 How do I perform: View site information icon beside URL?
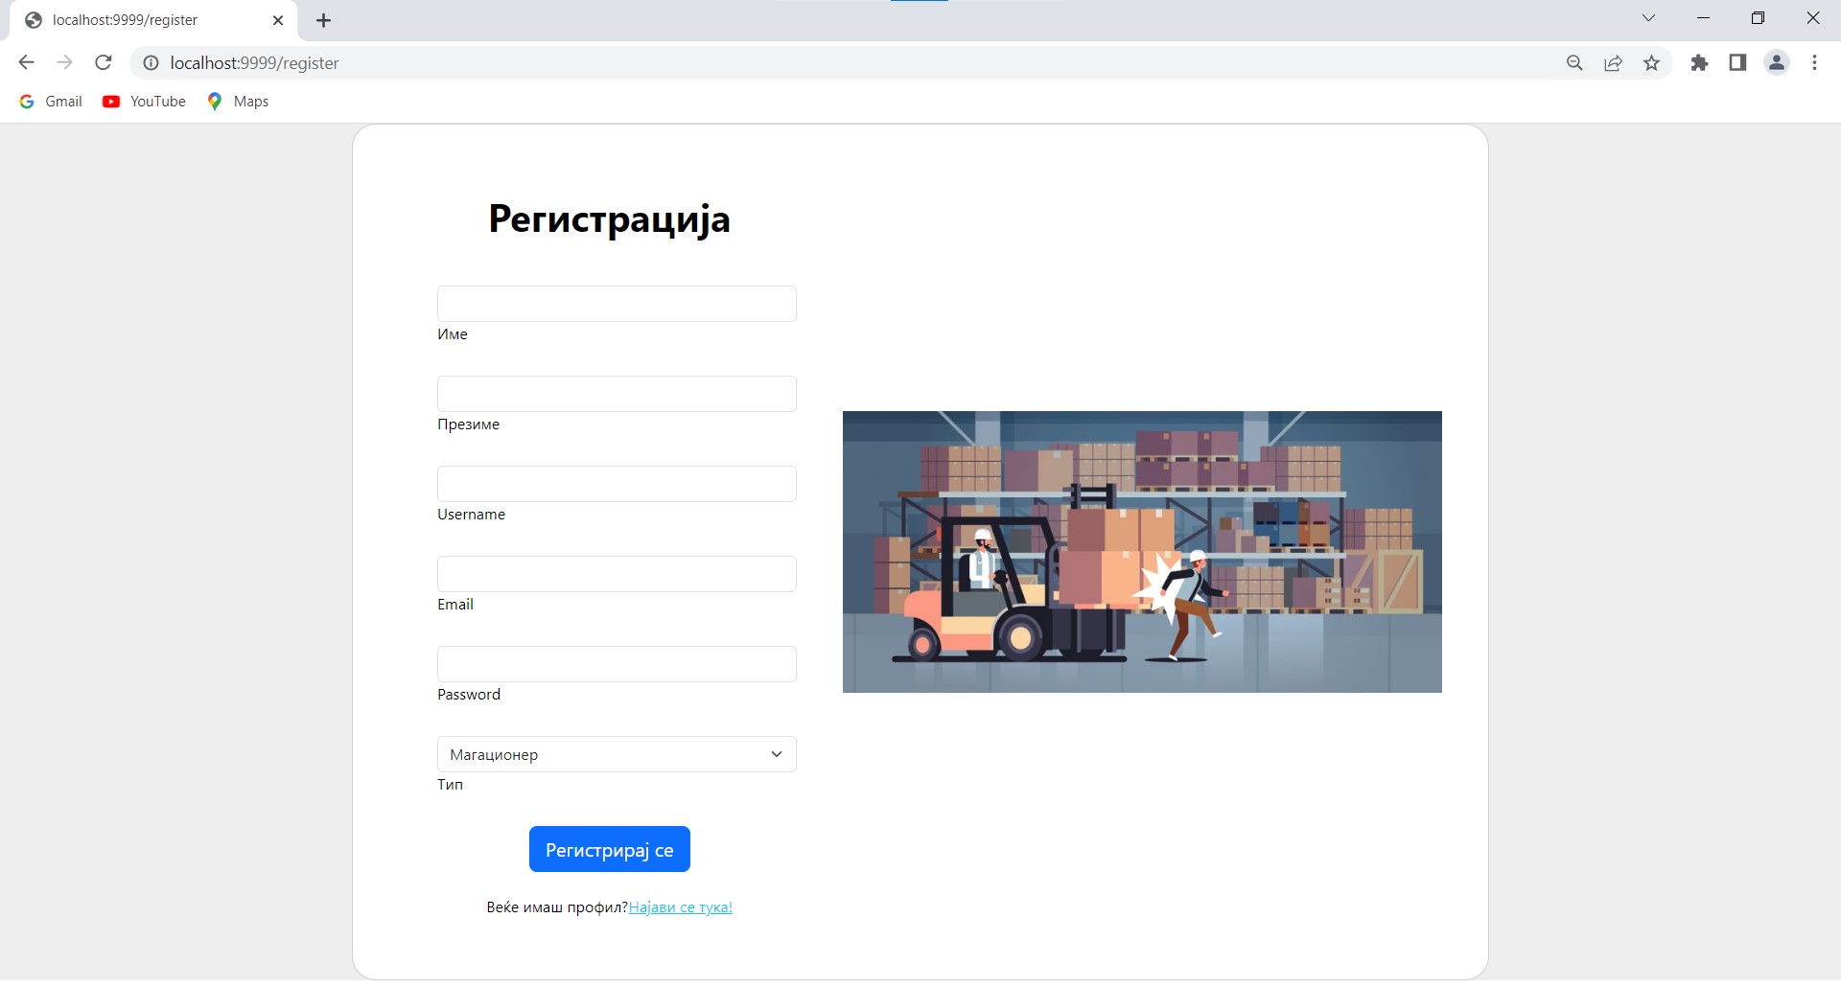point(151,63)
